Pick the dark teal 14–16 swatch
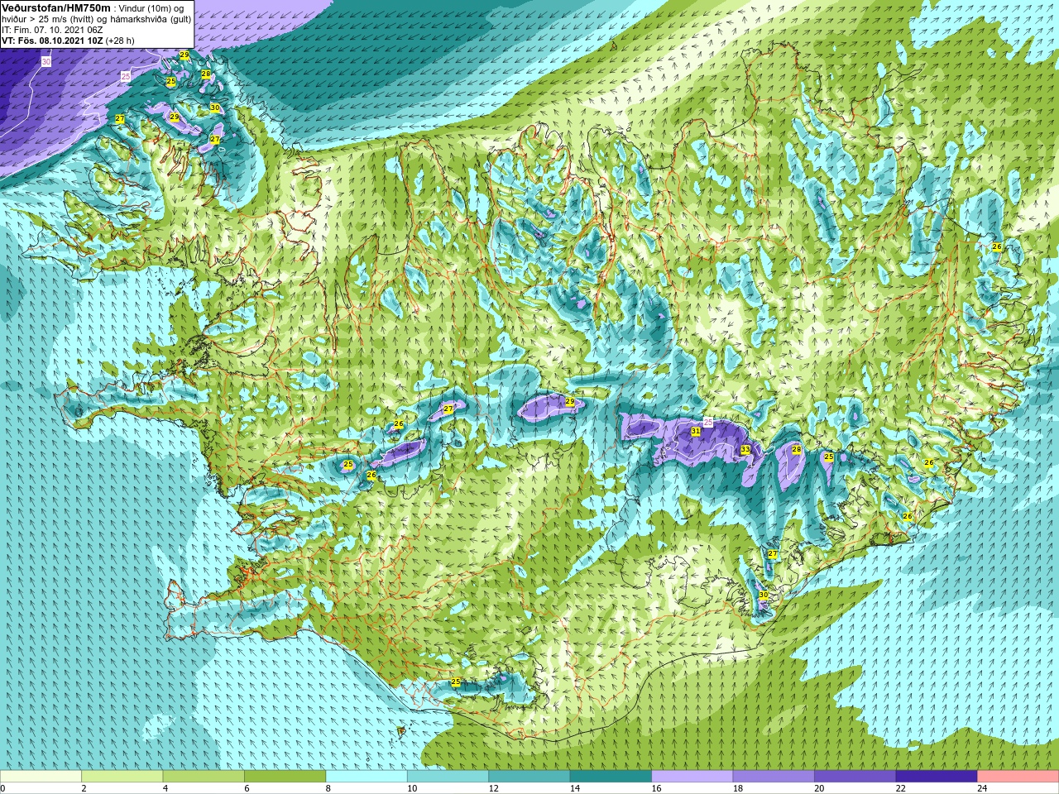The height and width of the screenshot is (794, 1059). pyautogui.click(x=611, y=777)
